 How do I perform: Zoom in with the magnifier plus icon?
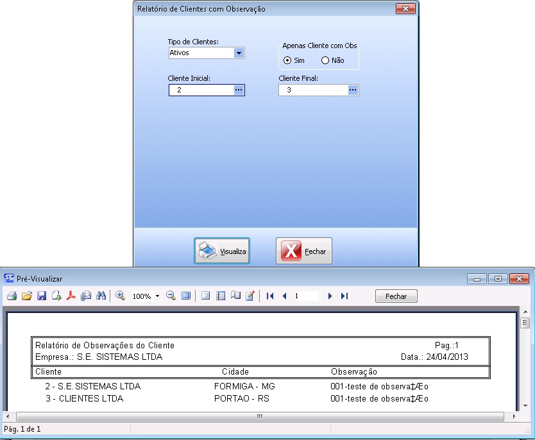click(x=120, y=296)
